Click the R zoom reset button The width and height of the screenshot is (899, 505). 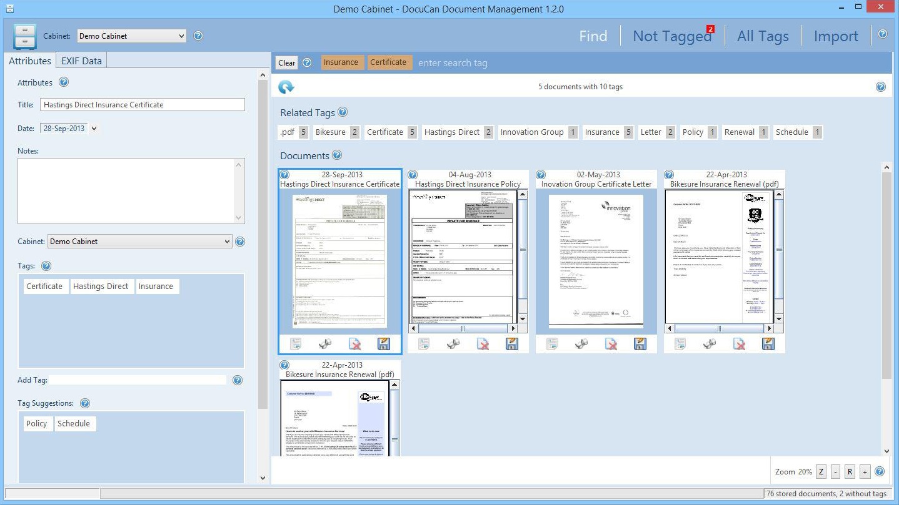point(850,472)
